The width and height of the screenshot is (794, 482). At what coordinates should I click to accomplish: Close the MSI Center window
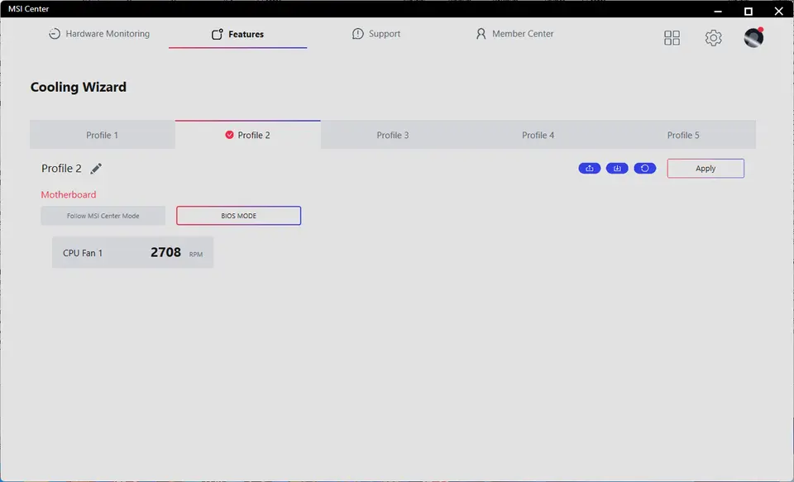779,10
